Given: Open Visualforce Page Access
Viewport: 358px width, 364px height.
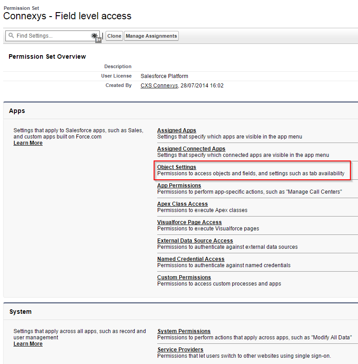Looking at the screenshot, I should (190, 222).
